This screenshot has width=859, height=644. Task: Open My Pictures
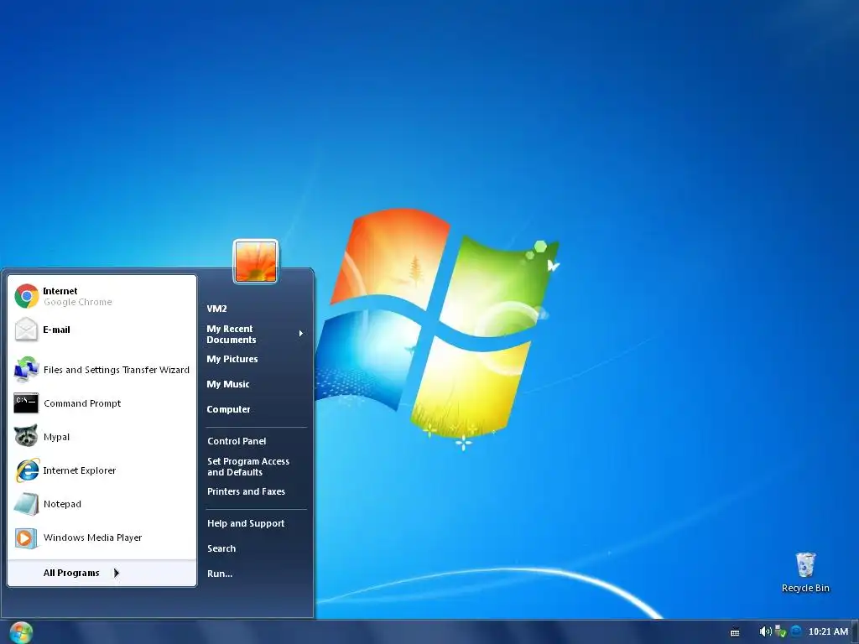(x=255, y=359)
